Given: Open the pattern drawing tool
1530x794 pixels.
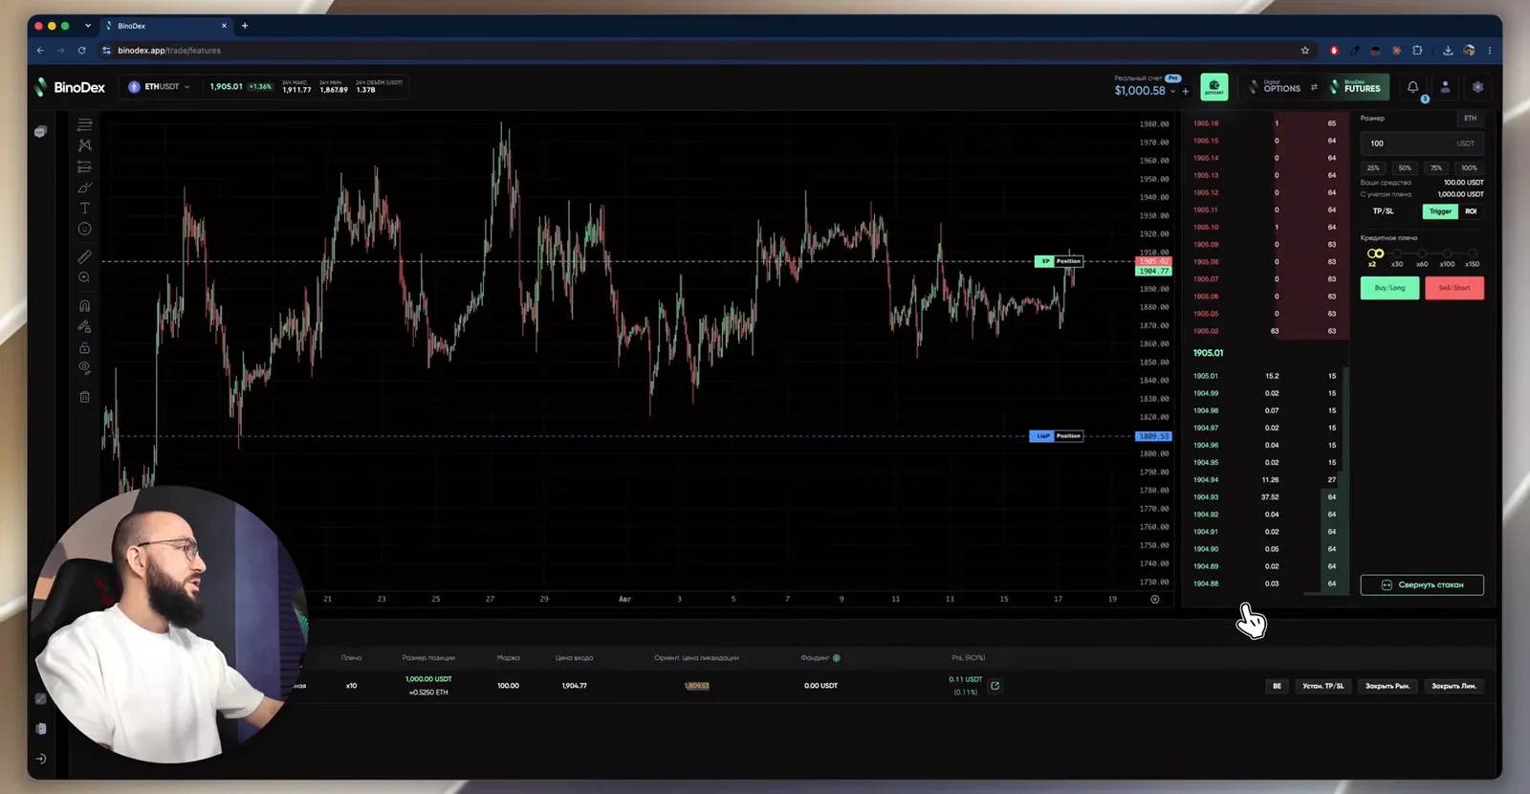Looking at the screenshot, I should [85, 145].
